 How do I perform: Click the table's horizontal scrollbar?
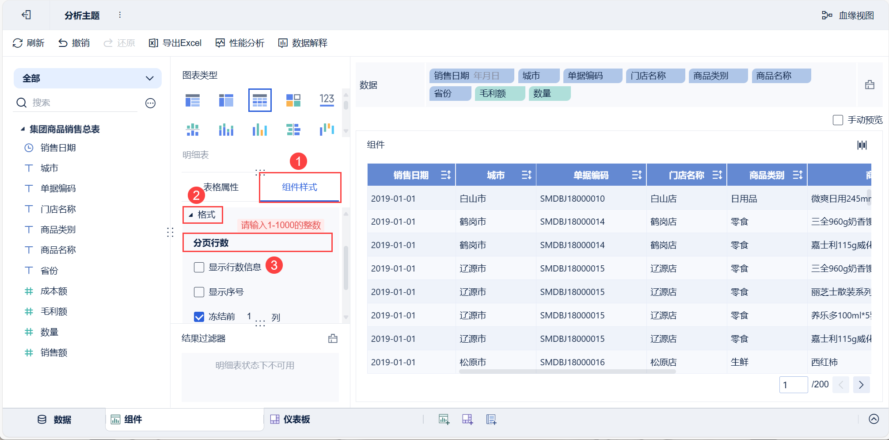pyautogui.click(x=567, y=371)
